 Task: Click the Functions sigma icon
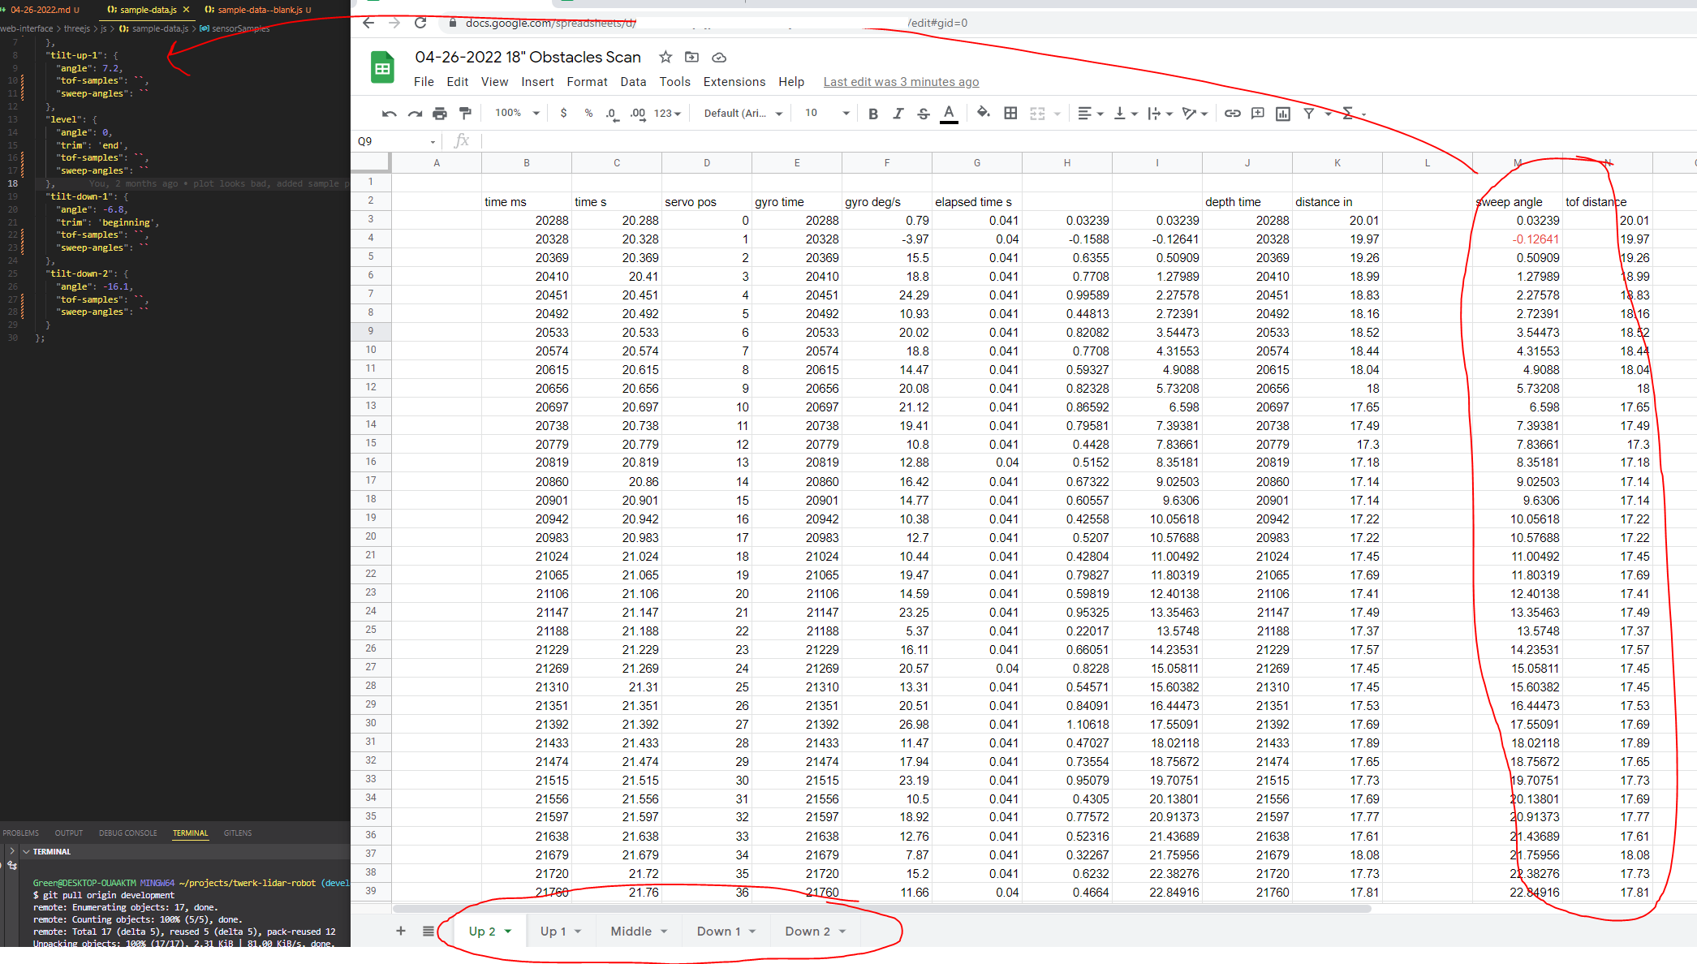tap(1347, 114)
